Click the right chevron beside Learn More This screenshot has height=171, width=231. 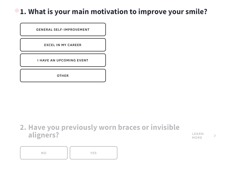215,136
